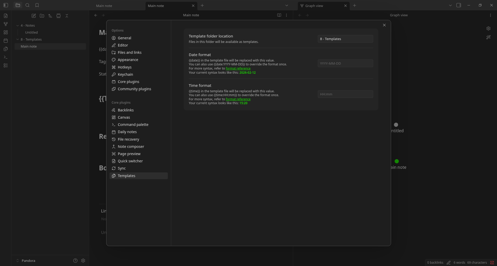Click the Template folder location field
The width and height of the screenshot is (497, 266).
pyautogui.click(x=345, y=39)
